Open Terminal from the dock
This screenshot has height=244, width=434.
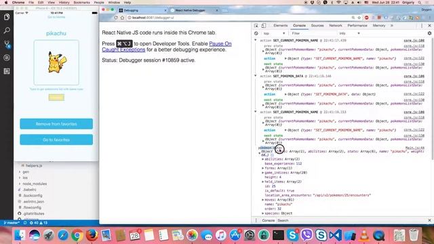[278, 235]
